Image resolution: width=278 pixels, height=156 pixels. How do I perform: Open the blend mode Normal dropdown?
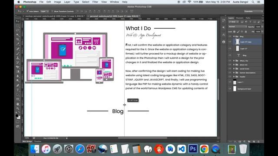pos(238,27)
